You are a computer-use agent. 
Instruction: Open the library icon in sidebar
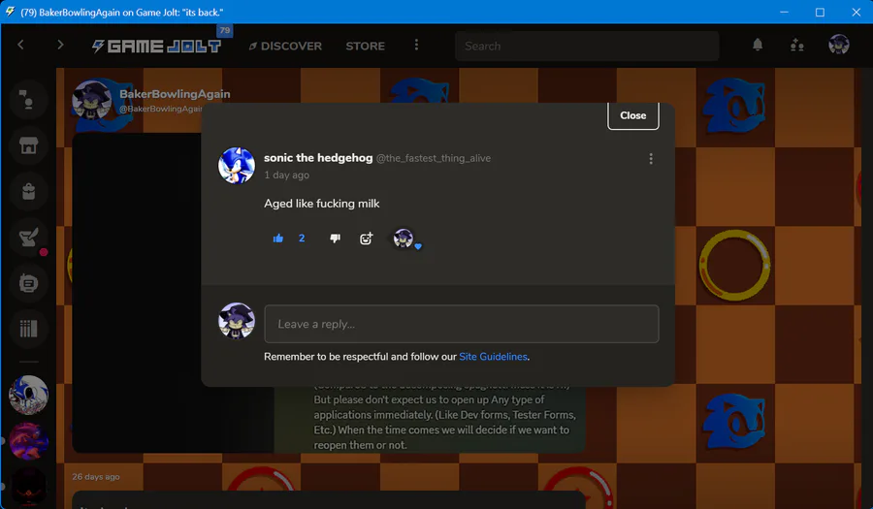[x=28, y=329]
